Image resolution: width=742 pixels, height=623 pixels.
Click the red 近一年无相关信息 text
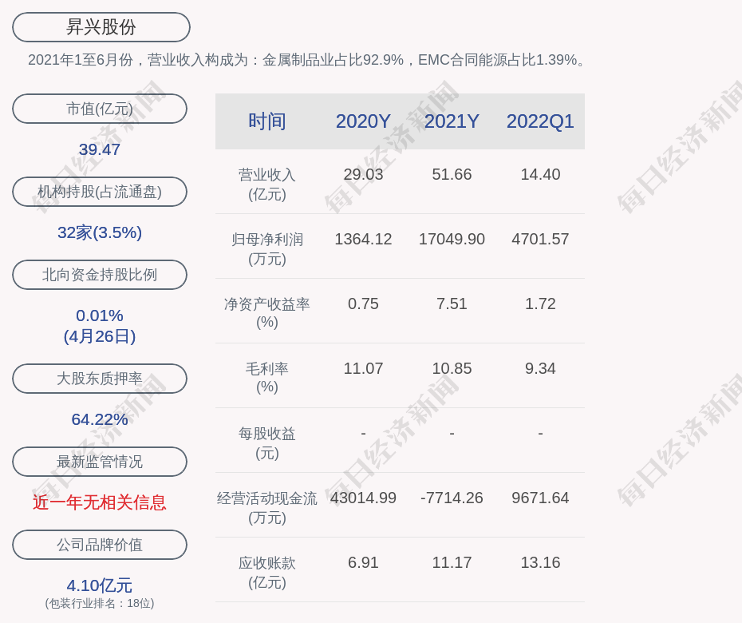tap(100, 502)
